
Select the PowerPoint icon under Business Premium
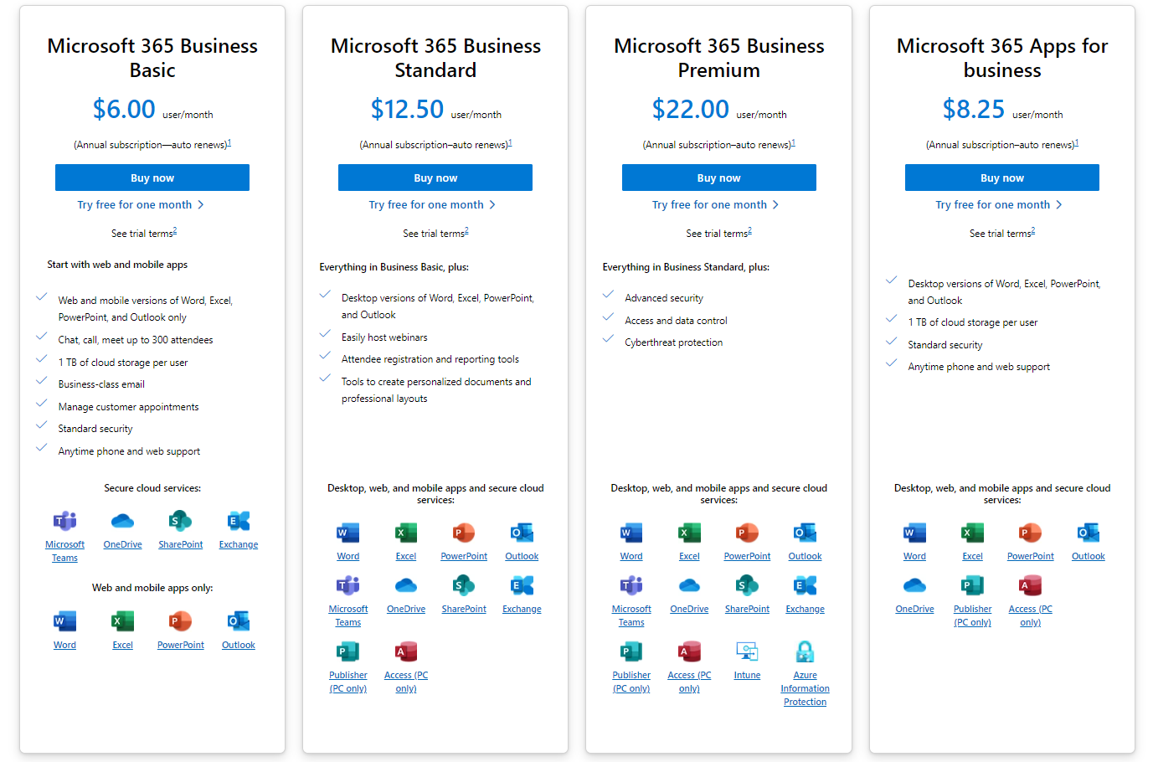coord(747,533)
